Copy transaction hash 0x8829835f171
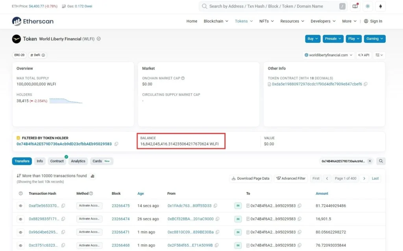 coord(63,219)
